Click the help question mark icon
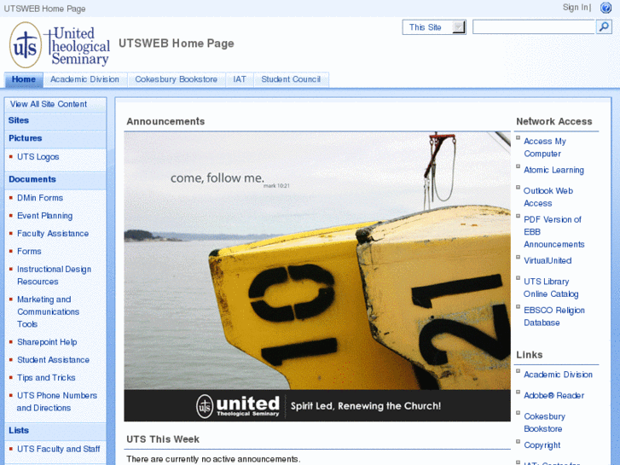This screenshot has height=465, width=620. (606, 8)
